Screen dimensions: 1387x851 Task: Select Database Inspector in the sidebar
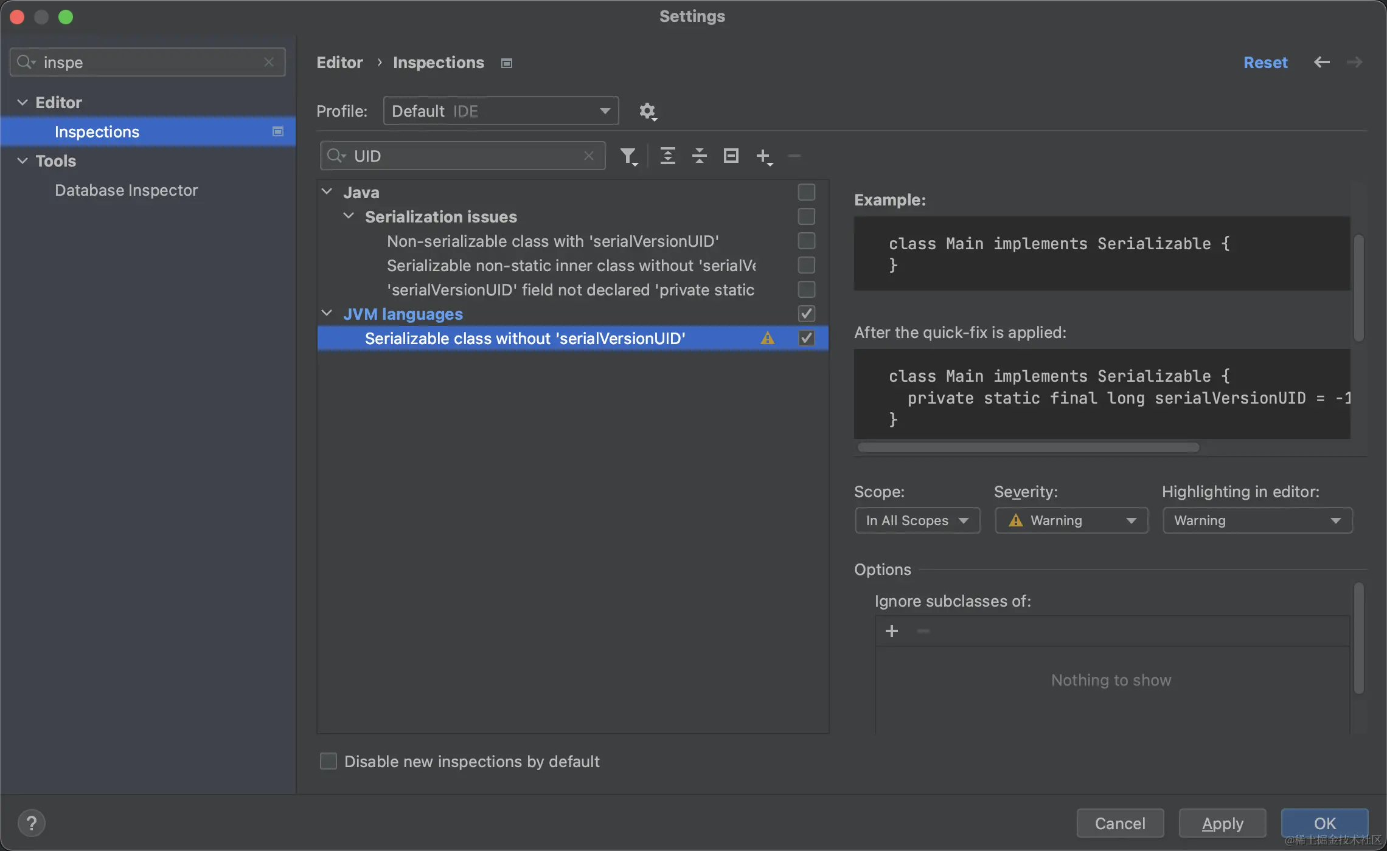pos(126,190)
